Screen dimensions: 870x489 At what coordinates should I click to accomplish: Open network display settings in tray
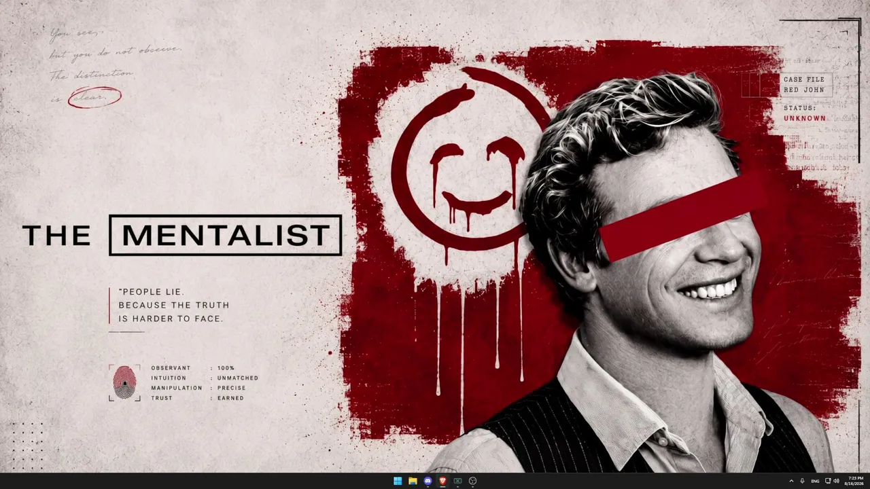(828, 481)
